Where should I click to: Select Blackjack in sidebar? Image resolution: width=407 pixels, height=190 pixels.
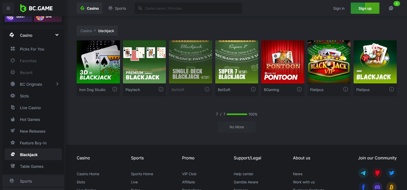click(x=33, y=154)
